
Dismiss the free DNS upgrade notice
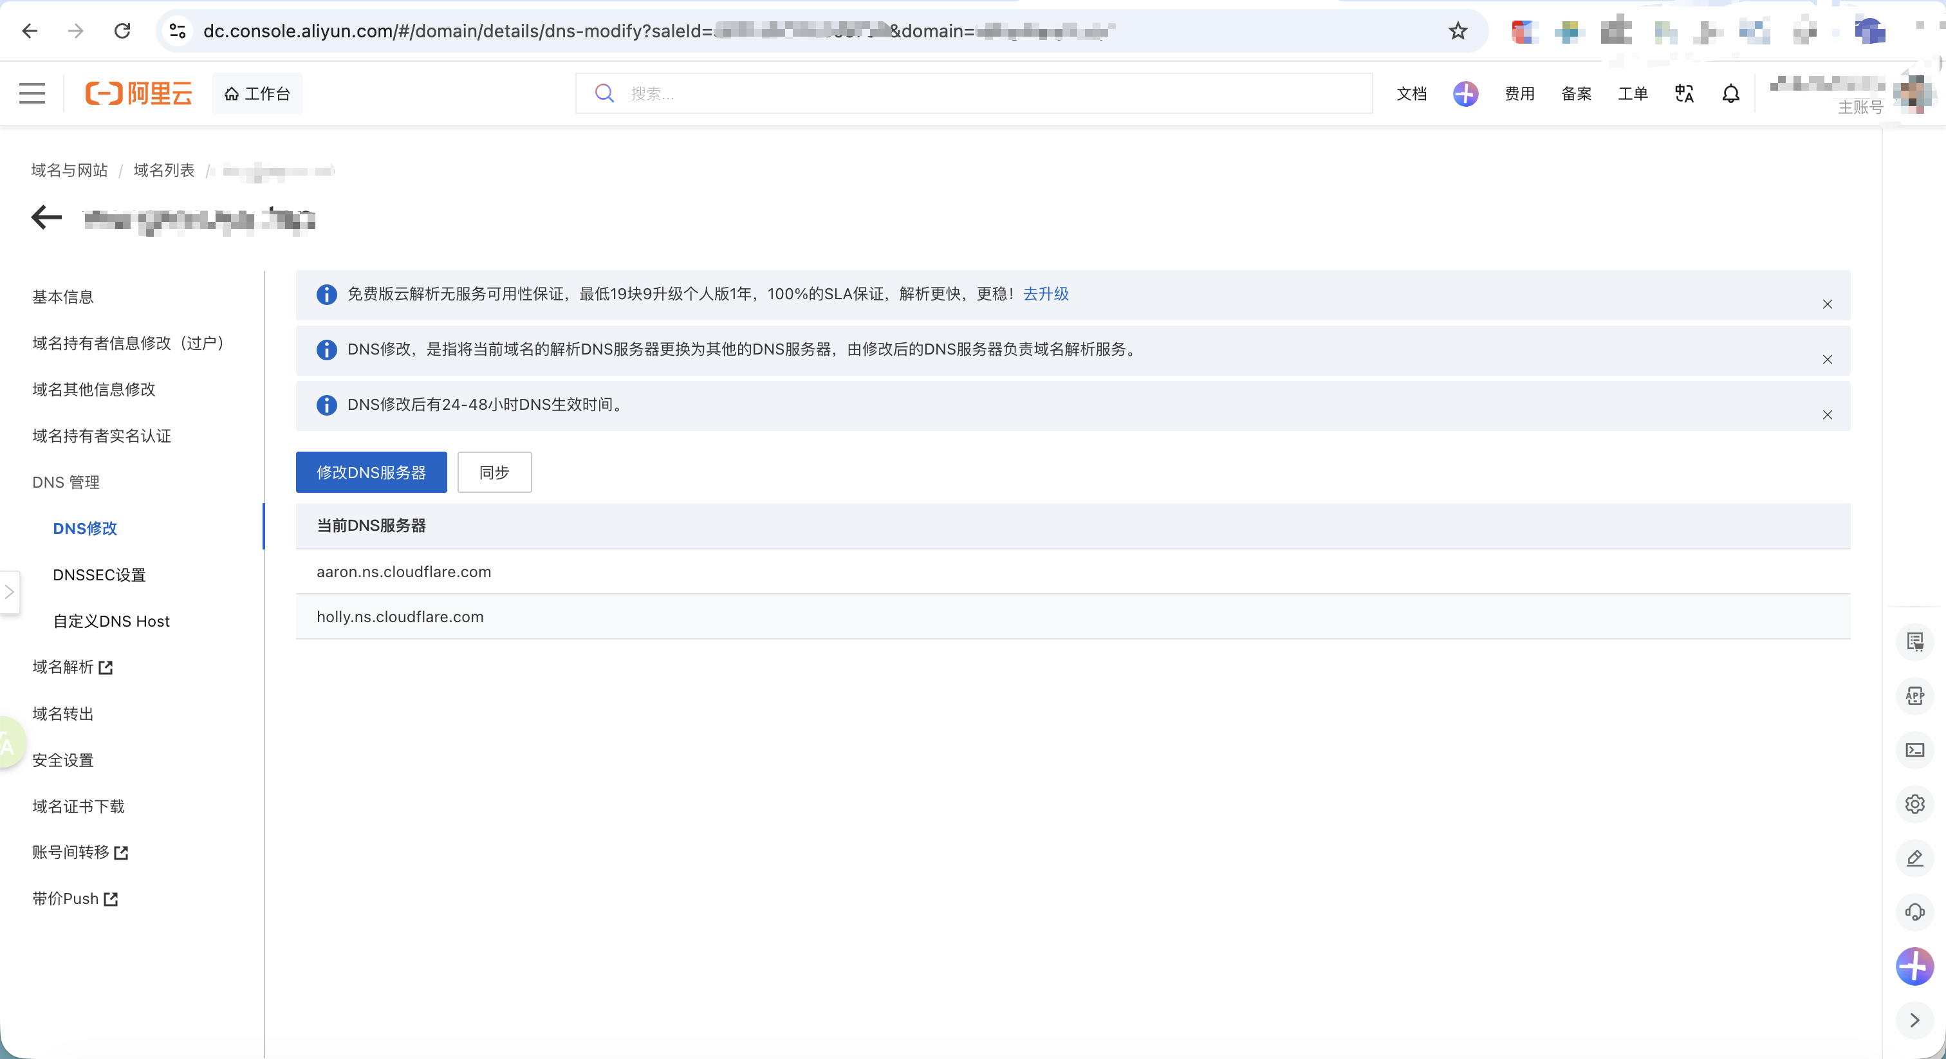[x=1827, y=304]
